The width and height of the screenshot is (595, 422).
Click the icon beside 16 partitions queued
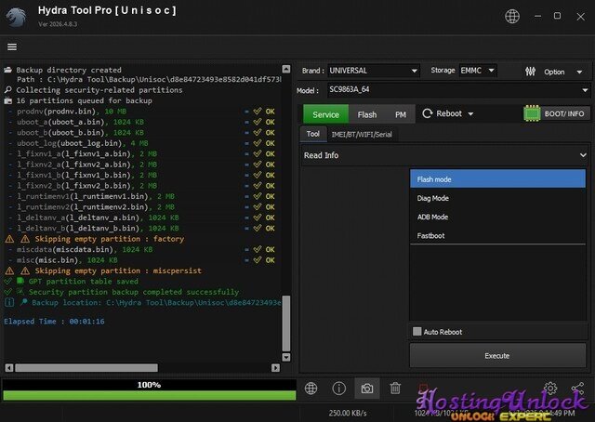(8, 100)
